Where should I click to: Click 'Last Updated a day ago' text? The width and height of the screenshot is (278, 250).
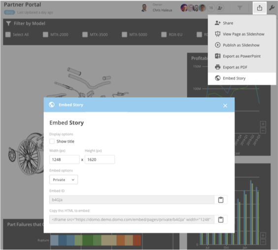coord(35,12)
